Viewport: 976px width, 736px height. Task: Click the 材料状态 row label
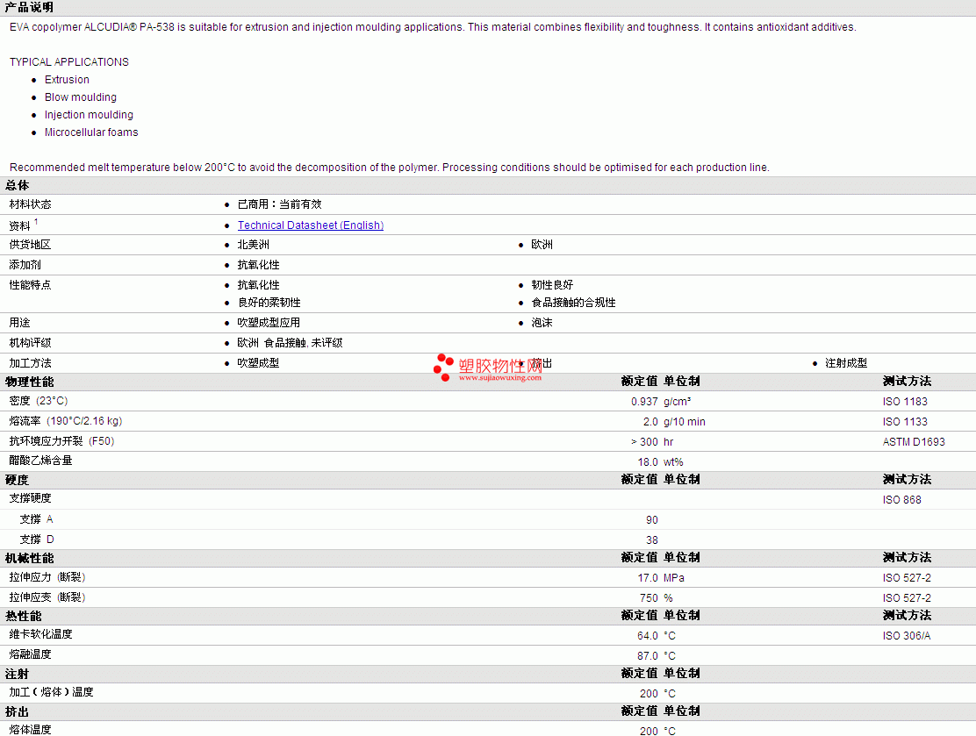30,204
